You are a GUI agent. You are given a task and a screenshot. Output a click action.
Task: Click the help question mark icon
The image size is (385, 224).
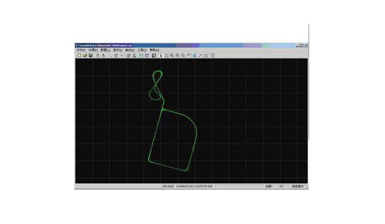click(213, 56)
